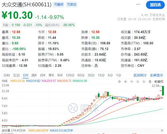Click the 振幅 value 19.93%
The width and height of the screenshot is (167, 134).
pyautogui.click(x=53, y=49)
